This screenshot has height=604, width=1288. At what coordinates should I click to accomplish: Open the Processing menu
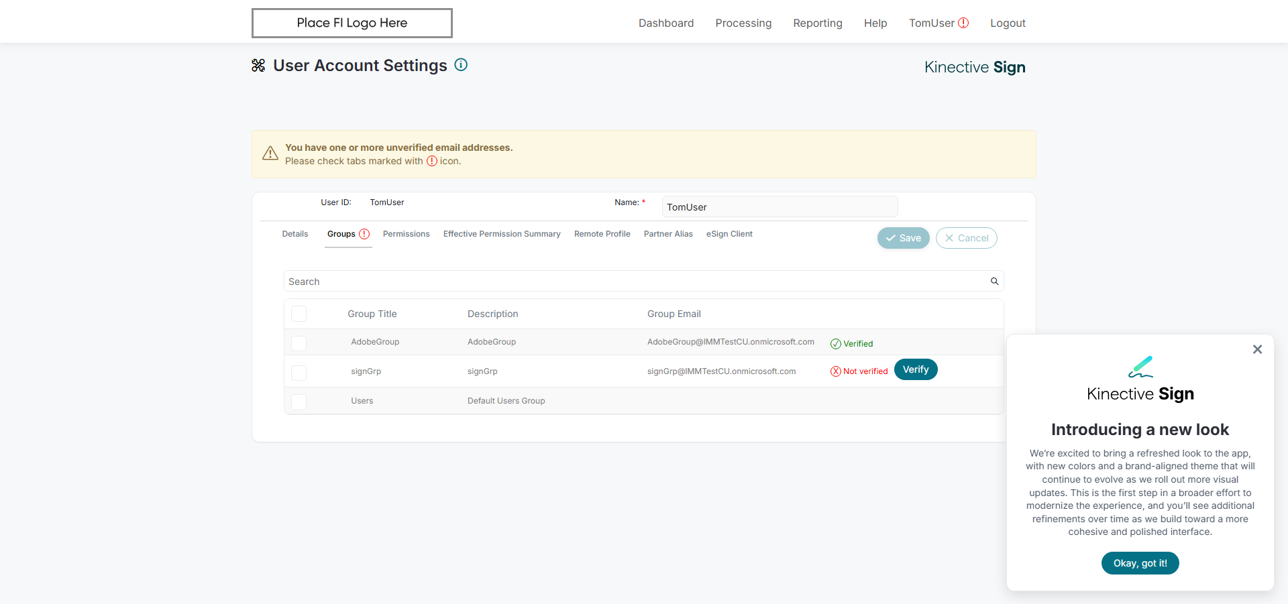point(743,23)
